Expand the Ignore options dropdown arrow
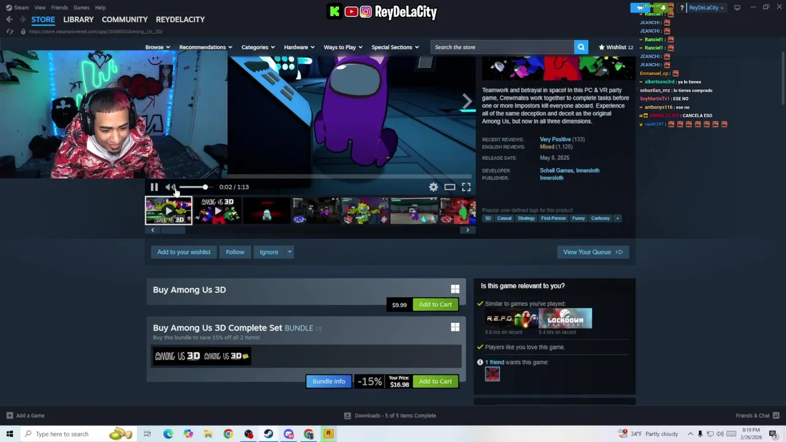Screen dimensions: 786x442 289,252
